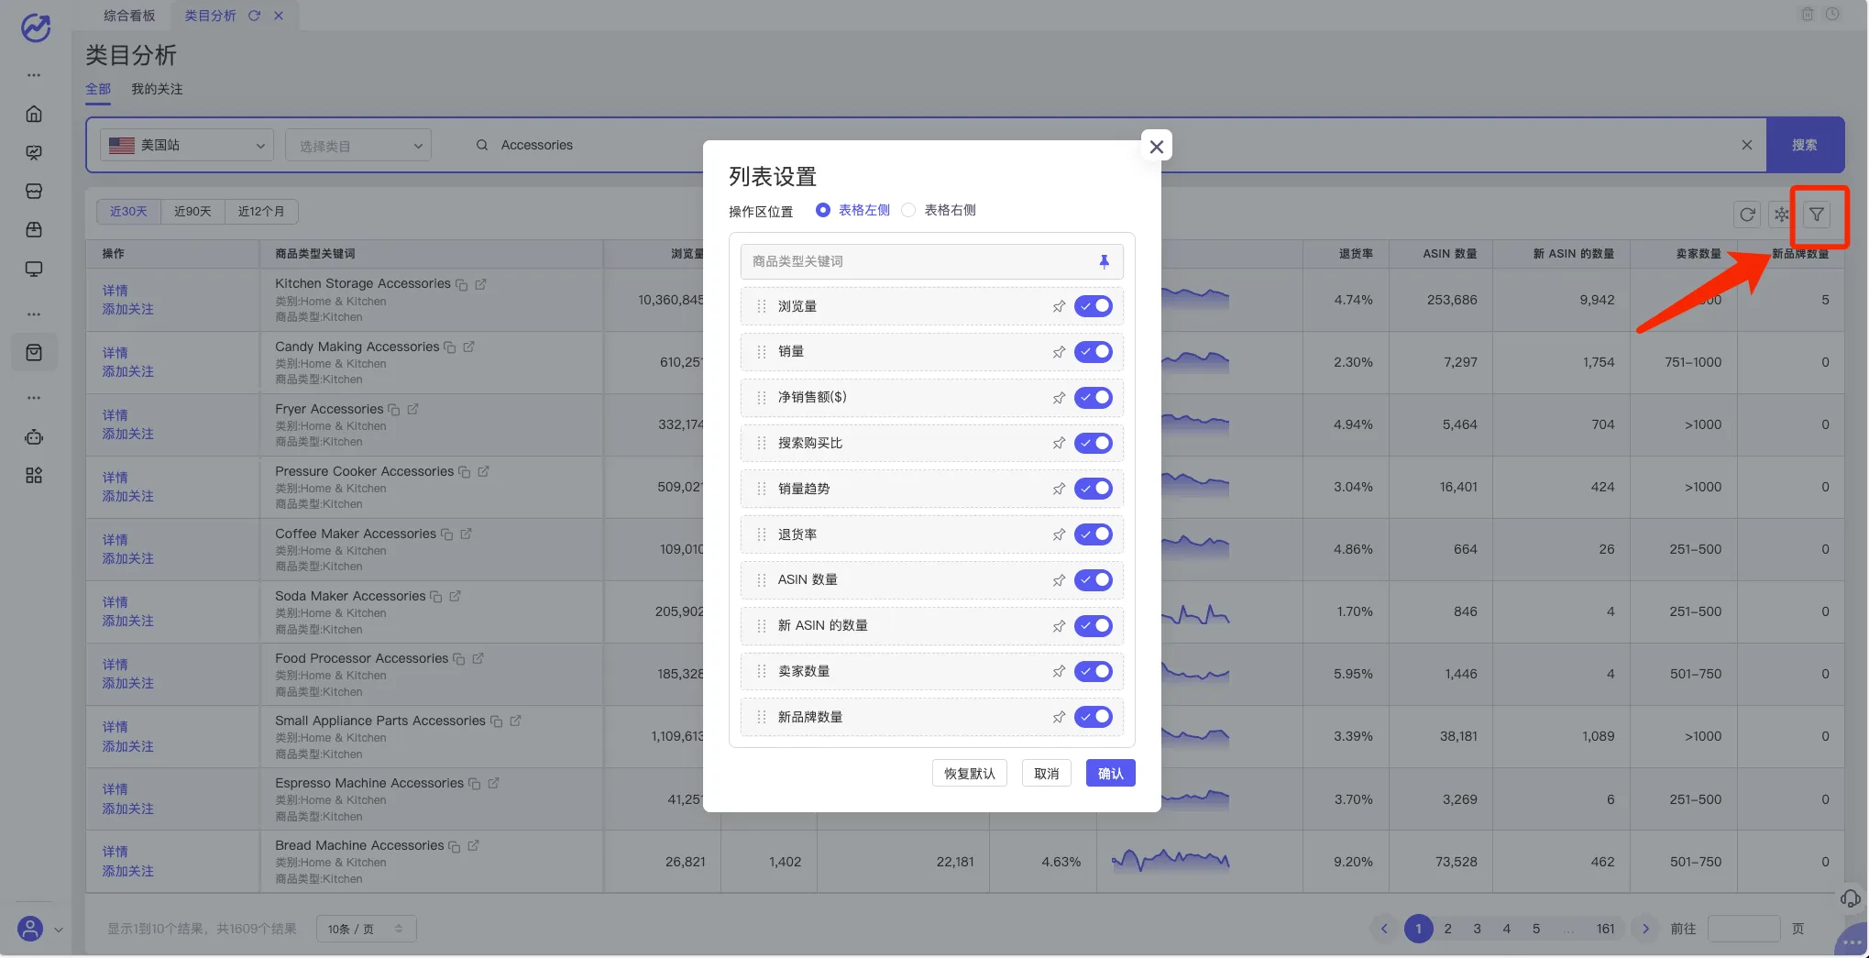1869x958 pixels.
Task: Click the 前往 page number input
Action: [1744, 929]
